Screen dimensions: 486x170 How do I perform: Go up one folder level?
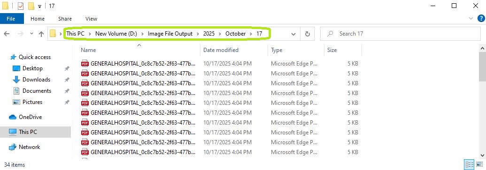[41, 34]
